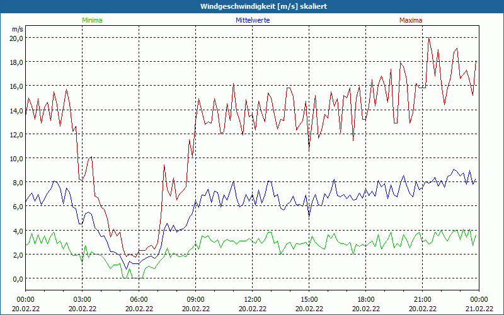Image resolution: width=504 pixels, height=315 pixels.
Task: Click the 03:00 time axis label
Action: tap(83, 300)
